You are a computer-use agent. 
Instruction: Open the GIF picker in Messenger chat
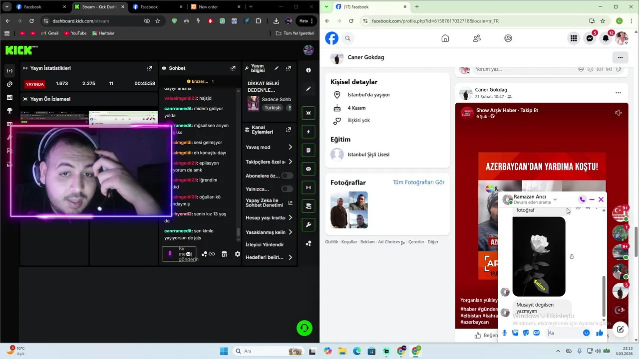click(x=536, y=333)
